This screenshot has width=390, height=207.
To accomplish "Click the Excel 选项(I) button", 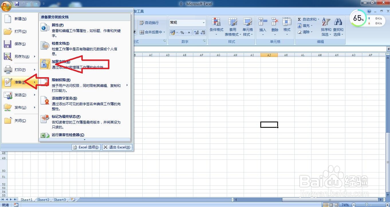I will (x=86, y=147).
